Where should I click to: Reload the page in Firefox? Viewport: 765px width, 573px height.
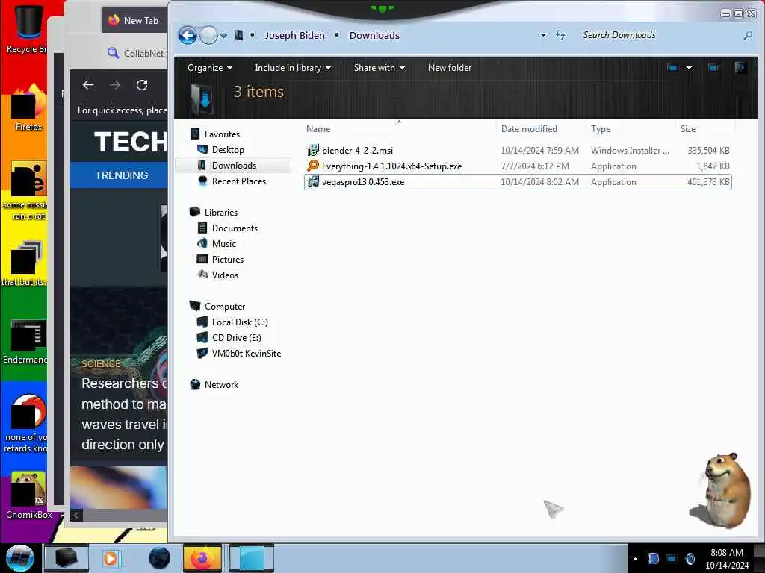(x=142, y=85)
